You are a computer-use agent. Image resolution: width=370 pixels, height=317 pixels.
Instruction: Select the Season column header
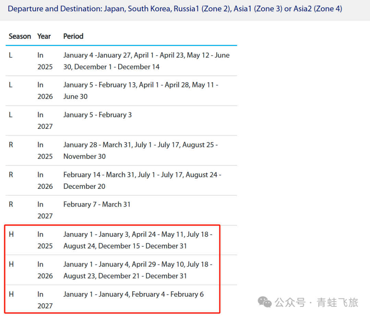(x=20, y=36)
